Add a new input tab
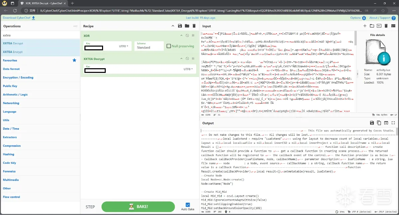 365,26
